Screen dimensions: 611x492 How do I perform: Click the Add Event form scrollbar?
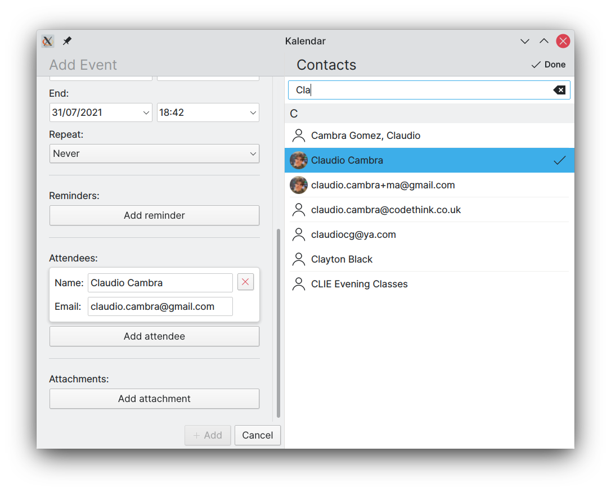pos(278,323)
